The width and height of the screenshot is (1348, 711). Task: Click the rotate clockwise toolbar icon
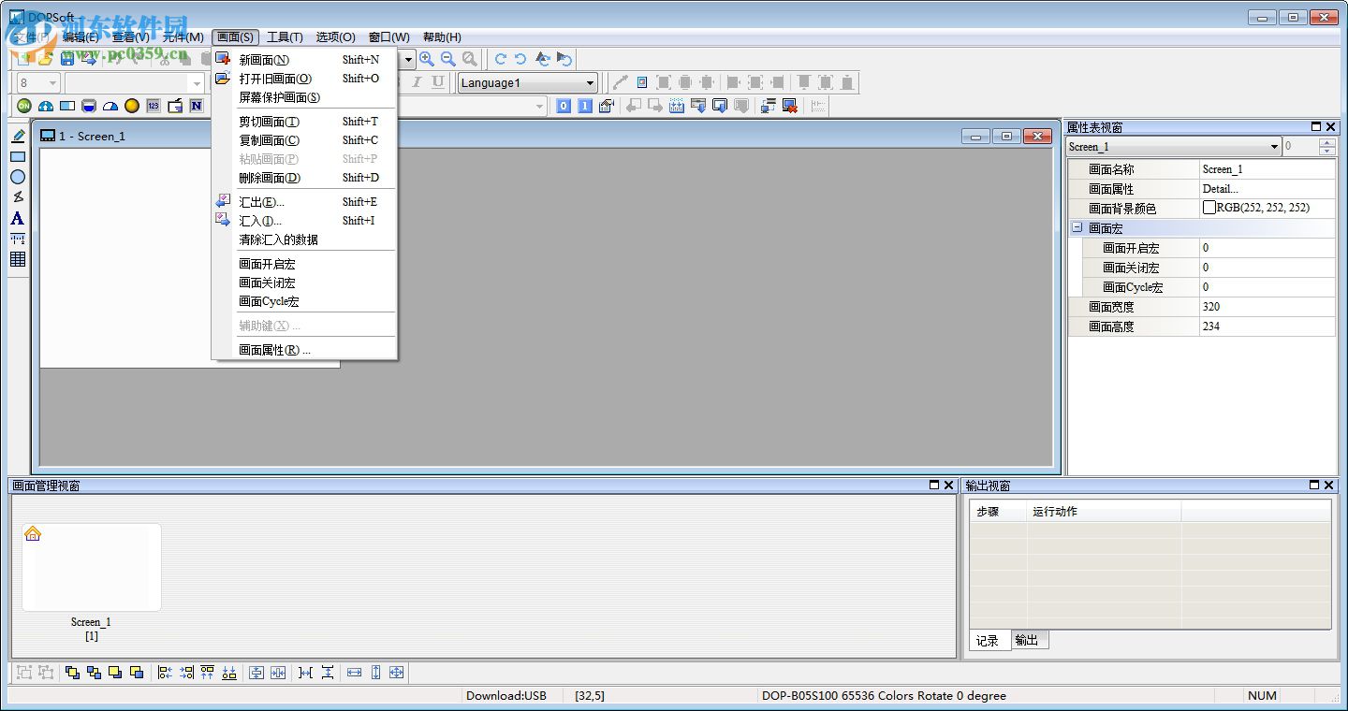click(501, 59)
